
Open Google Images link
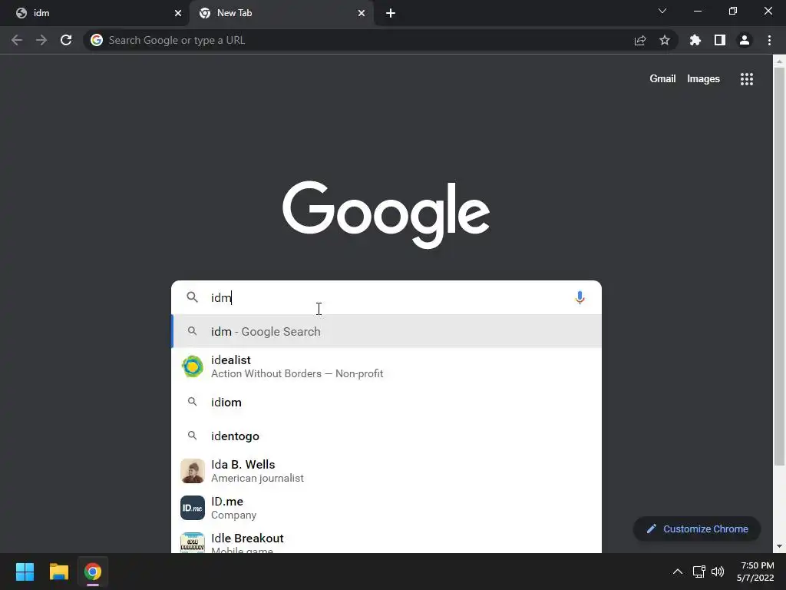pos(703,79)
